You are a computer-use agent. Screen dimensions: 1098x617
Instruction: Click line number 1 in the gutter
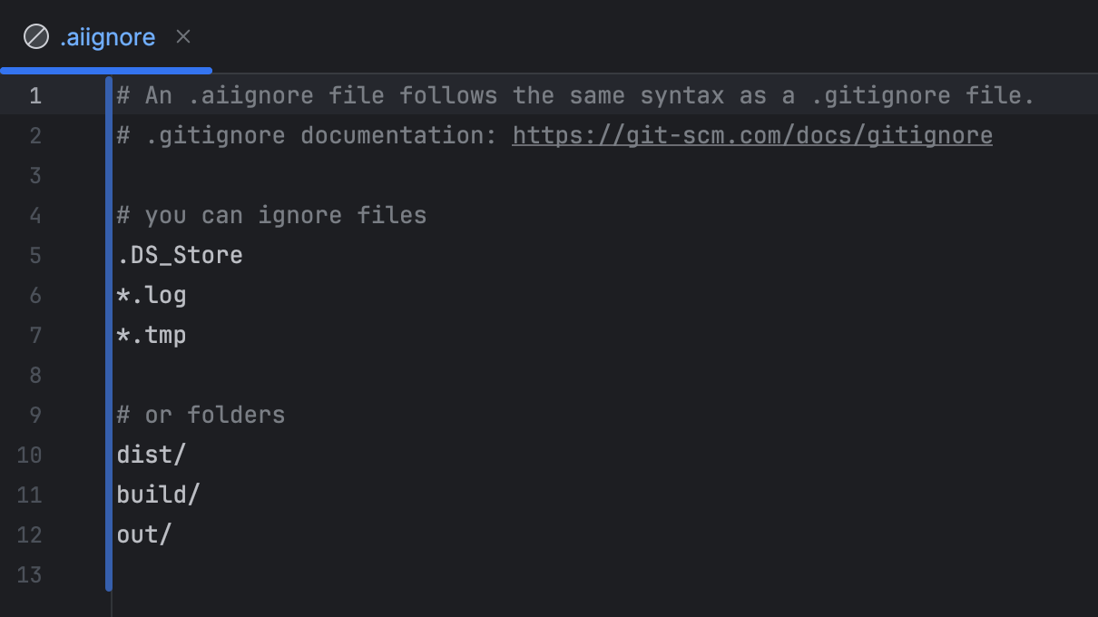point(35,95)
